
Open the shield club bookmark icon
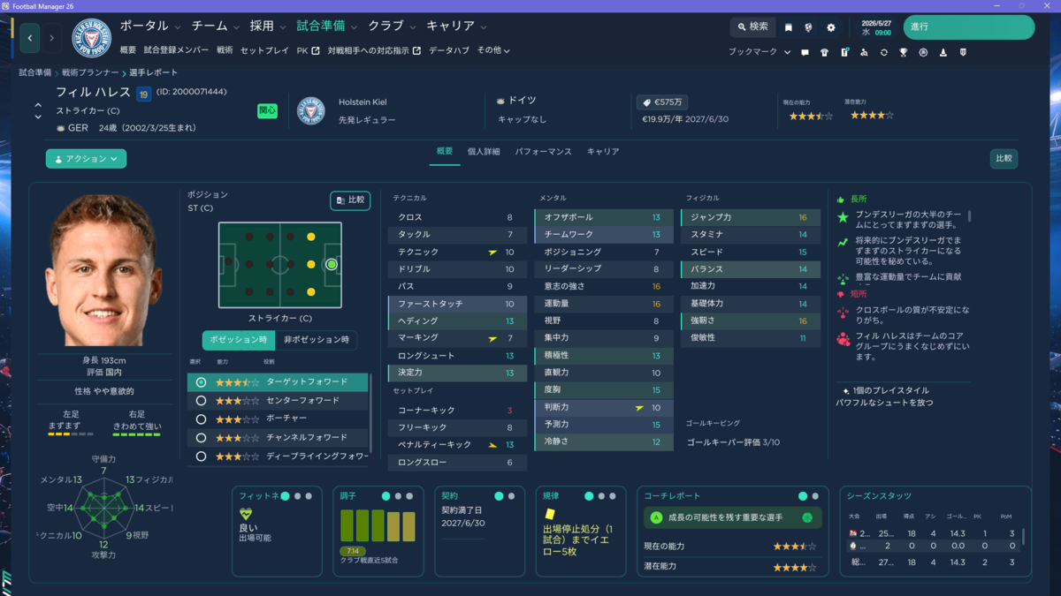coord(962,52)
